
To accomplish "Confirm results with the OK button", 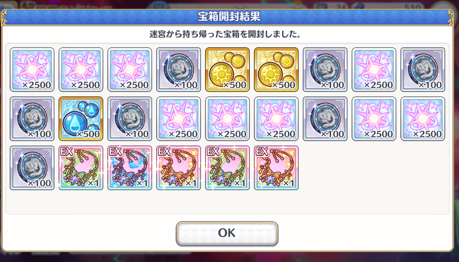I will tap(227, 233).
